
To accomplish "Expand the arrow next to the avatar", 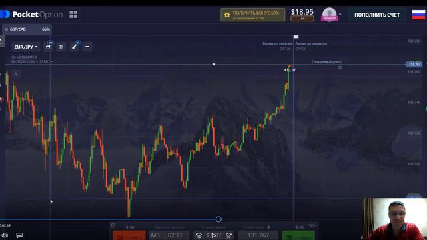I will 340,15.
